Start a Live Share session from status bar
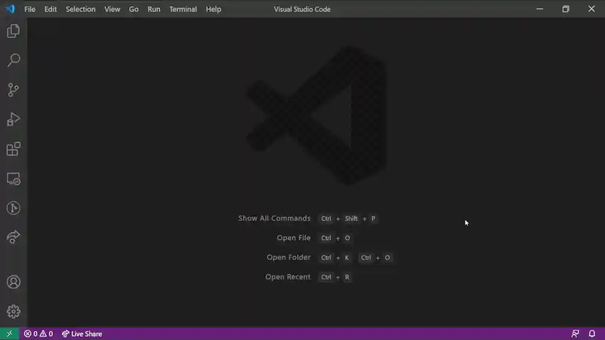 82,334
